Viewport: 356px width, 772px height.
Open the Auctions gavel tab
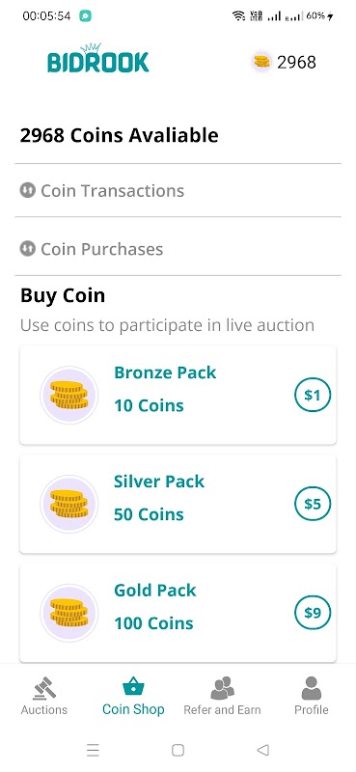coord(44,696)
